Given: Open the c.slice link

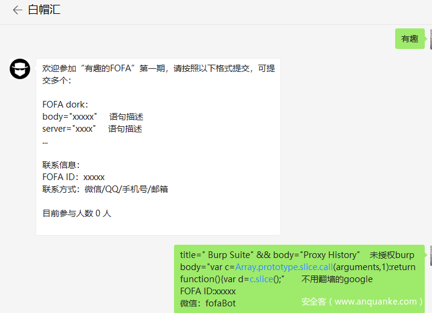Looking at the screenshot, I should [x=261, y=279].
